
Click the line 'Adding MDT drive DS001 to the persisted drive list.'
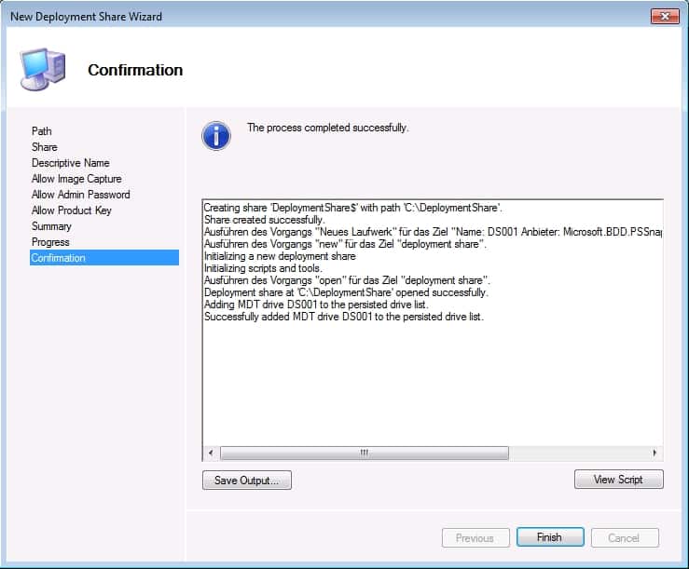[316, 305]
